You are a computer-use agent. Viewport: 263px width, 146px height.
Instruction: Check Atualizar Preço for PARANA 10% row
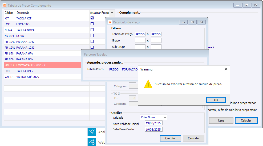click(x=92, y=41)
